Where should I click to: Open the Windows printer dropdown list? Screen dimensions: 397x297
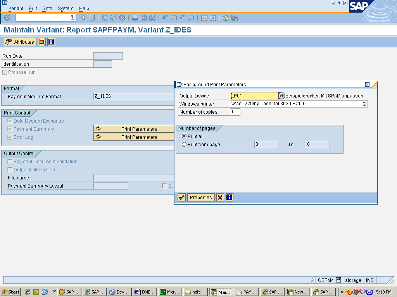click(x=364, y=104)
